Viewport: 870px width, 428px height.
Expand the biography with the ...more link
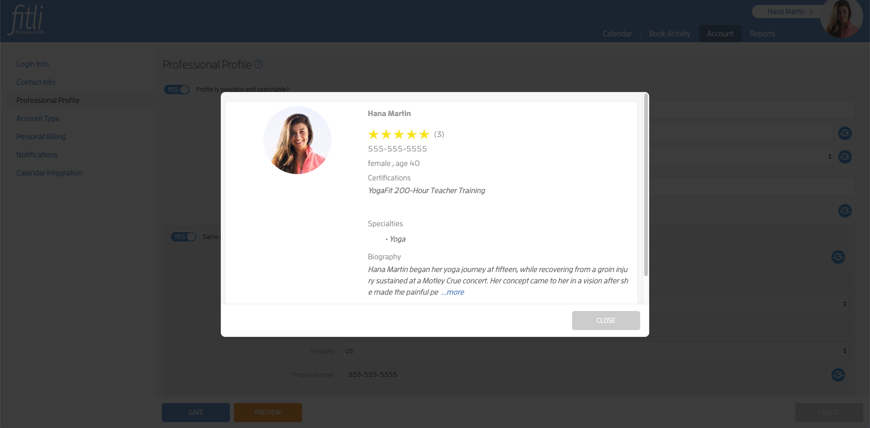[x=453, y=292]
